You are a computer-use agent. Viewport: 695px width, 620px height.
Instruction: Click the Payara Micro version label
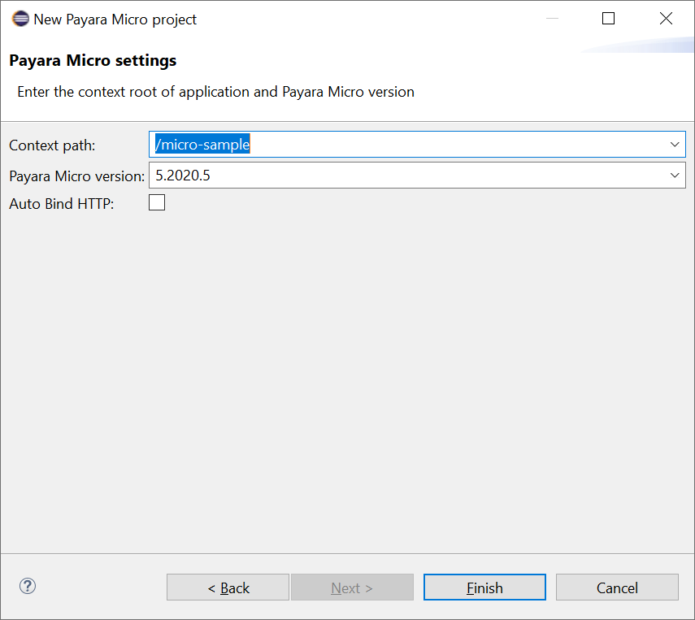point(76,176)
